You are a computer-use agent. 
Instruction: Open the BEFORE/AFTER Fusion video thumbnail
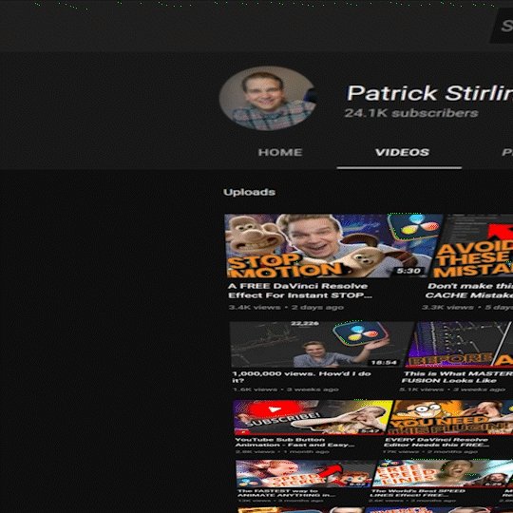click(460, 344)
